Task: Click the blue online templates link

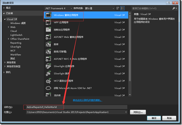Action: [x=87, y=100]
